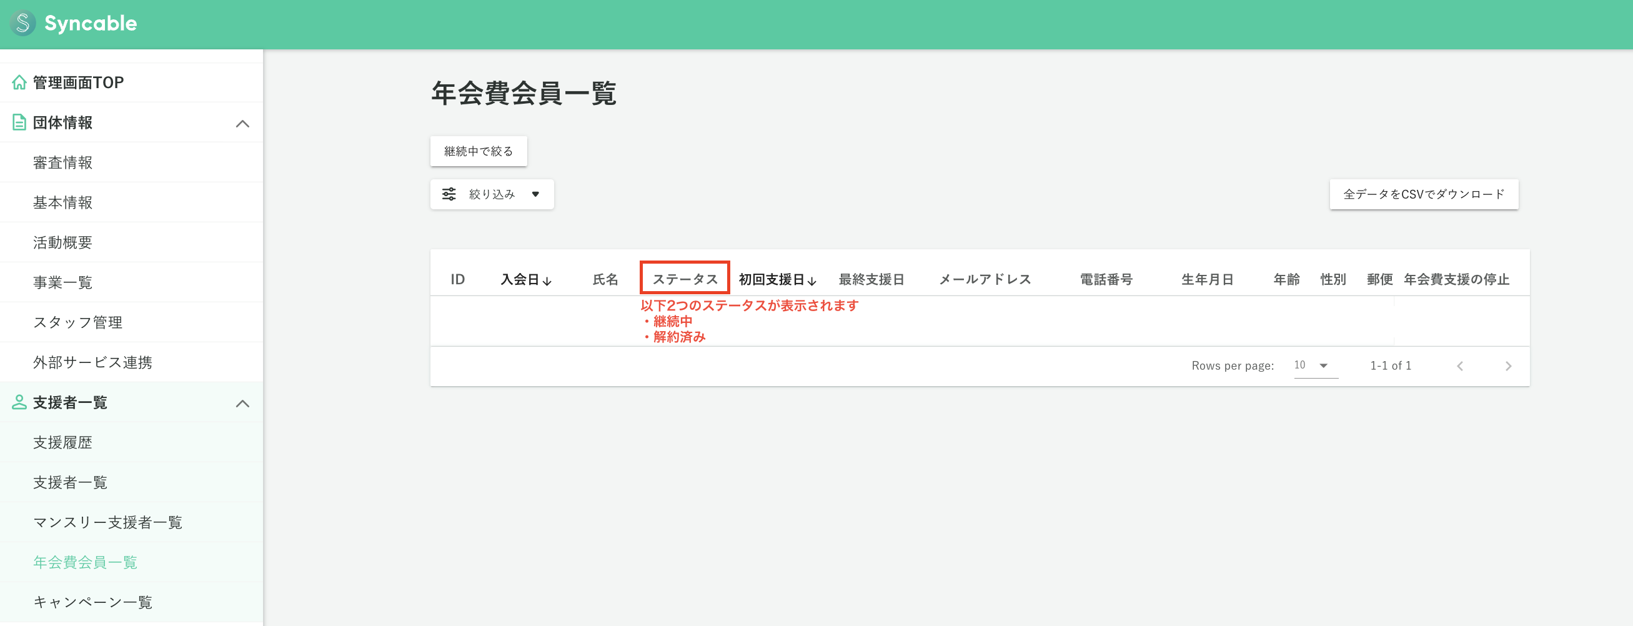1633x626 pixels.
Task: Go to the next page arrow
Action: 1508,366
